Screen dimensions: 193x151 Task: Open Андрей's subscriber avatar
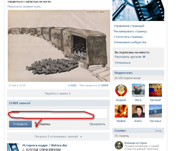121,90
